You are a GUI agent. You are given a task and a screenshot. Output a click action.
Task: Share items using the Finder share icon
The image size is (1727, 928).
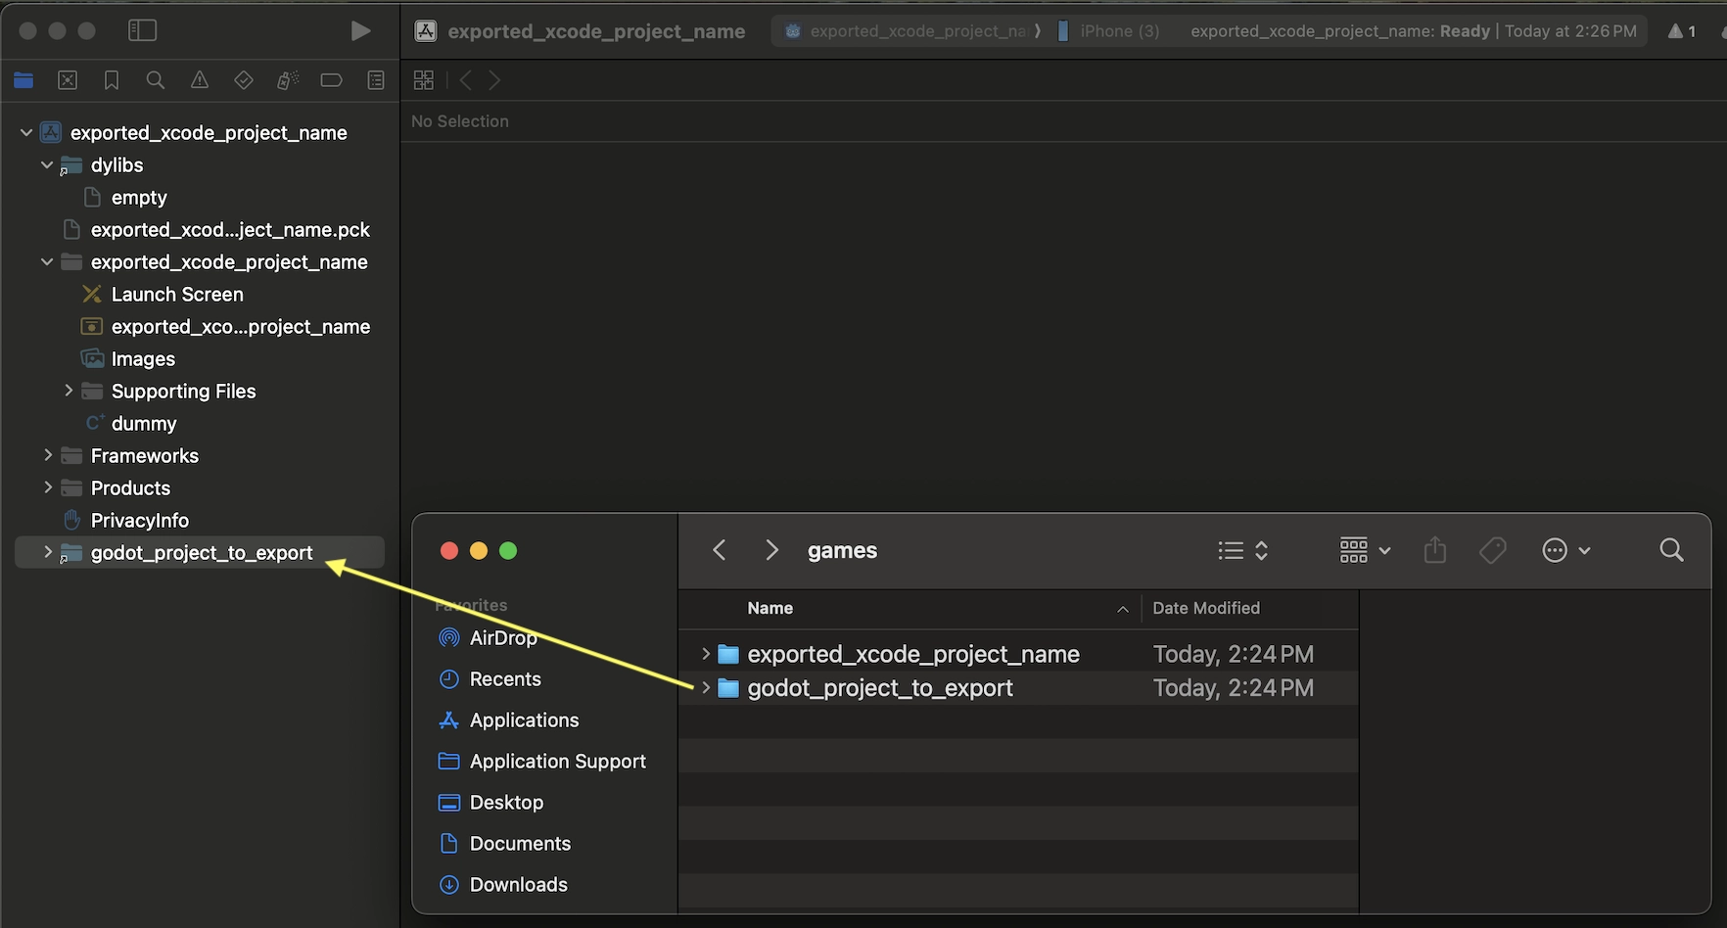(x=1434, y=550)
